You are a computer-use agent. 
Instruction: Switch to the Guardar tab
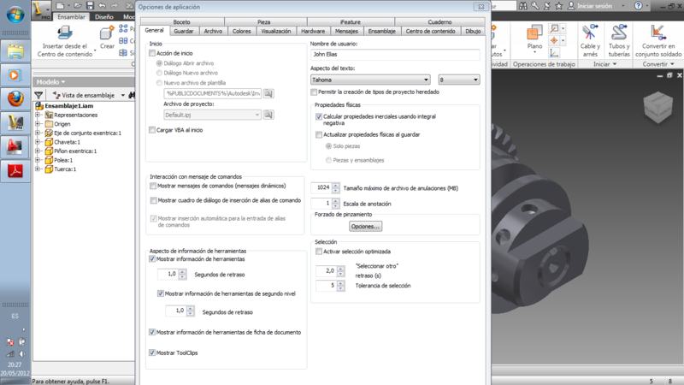[x=183, y=31]
